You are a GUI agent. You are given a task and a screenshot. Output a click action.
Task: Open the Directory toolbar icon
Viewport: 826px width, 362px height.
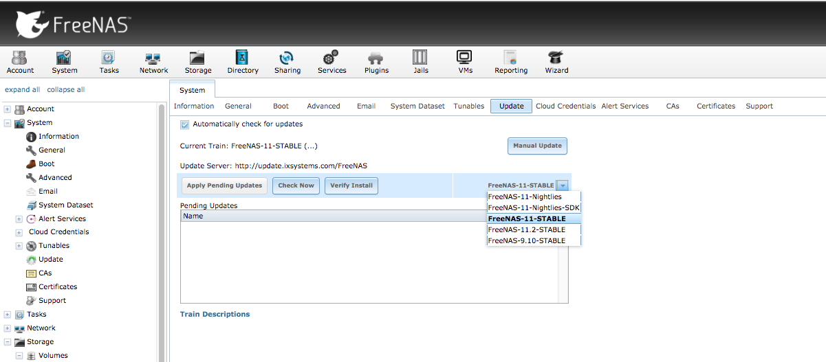[243, 62]
